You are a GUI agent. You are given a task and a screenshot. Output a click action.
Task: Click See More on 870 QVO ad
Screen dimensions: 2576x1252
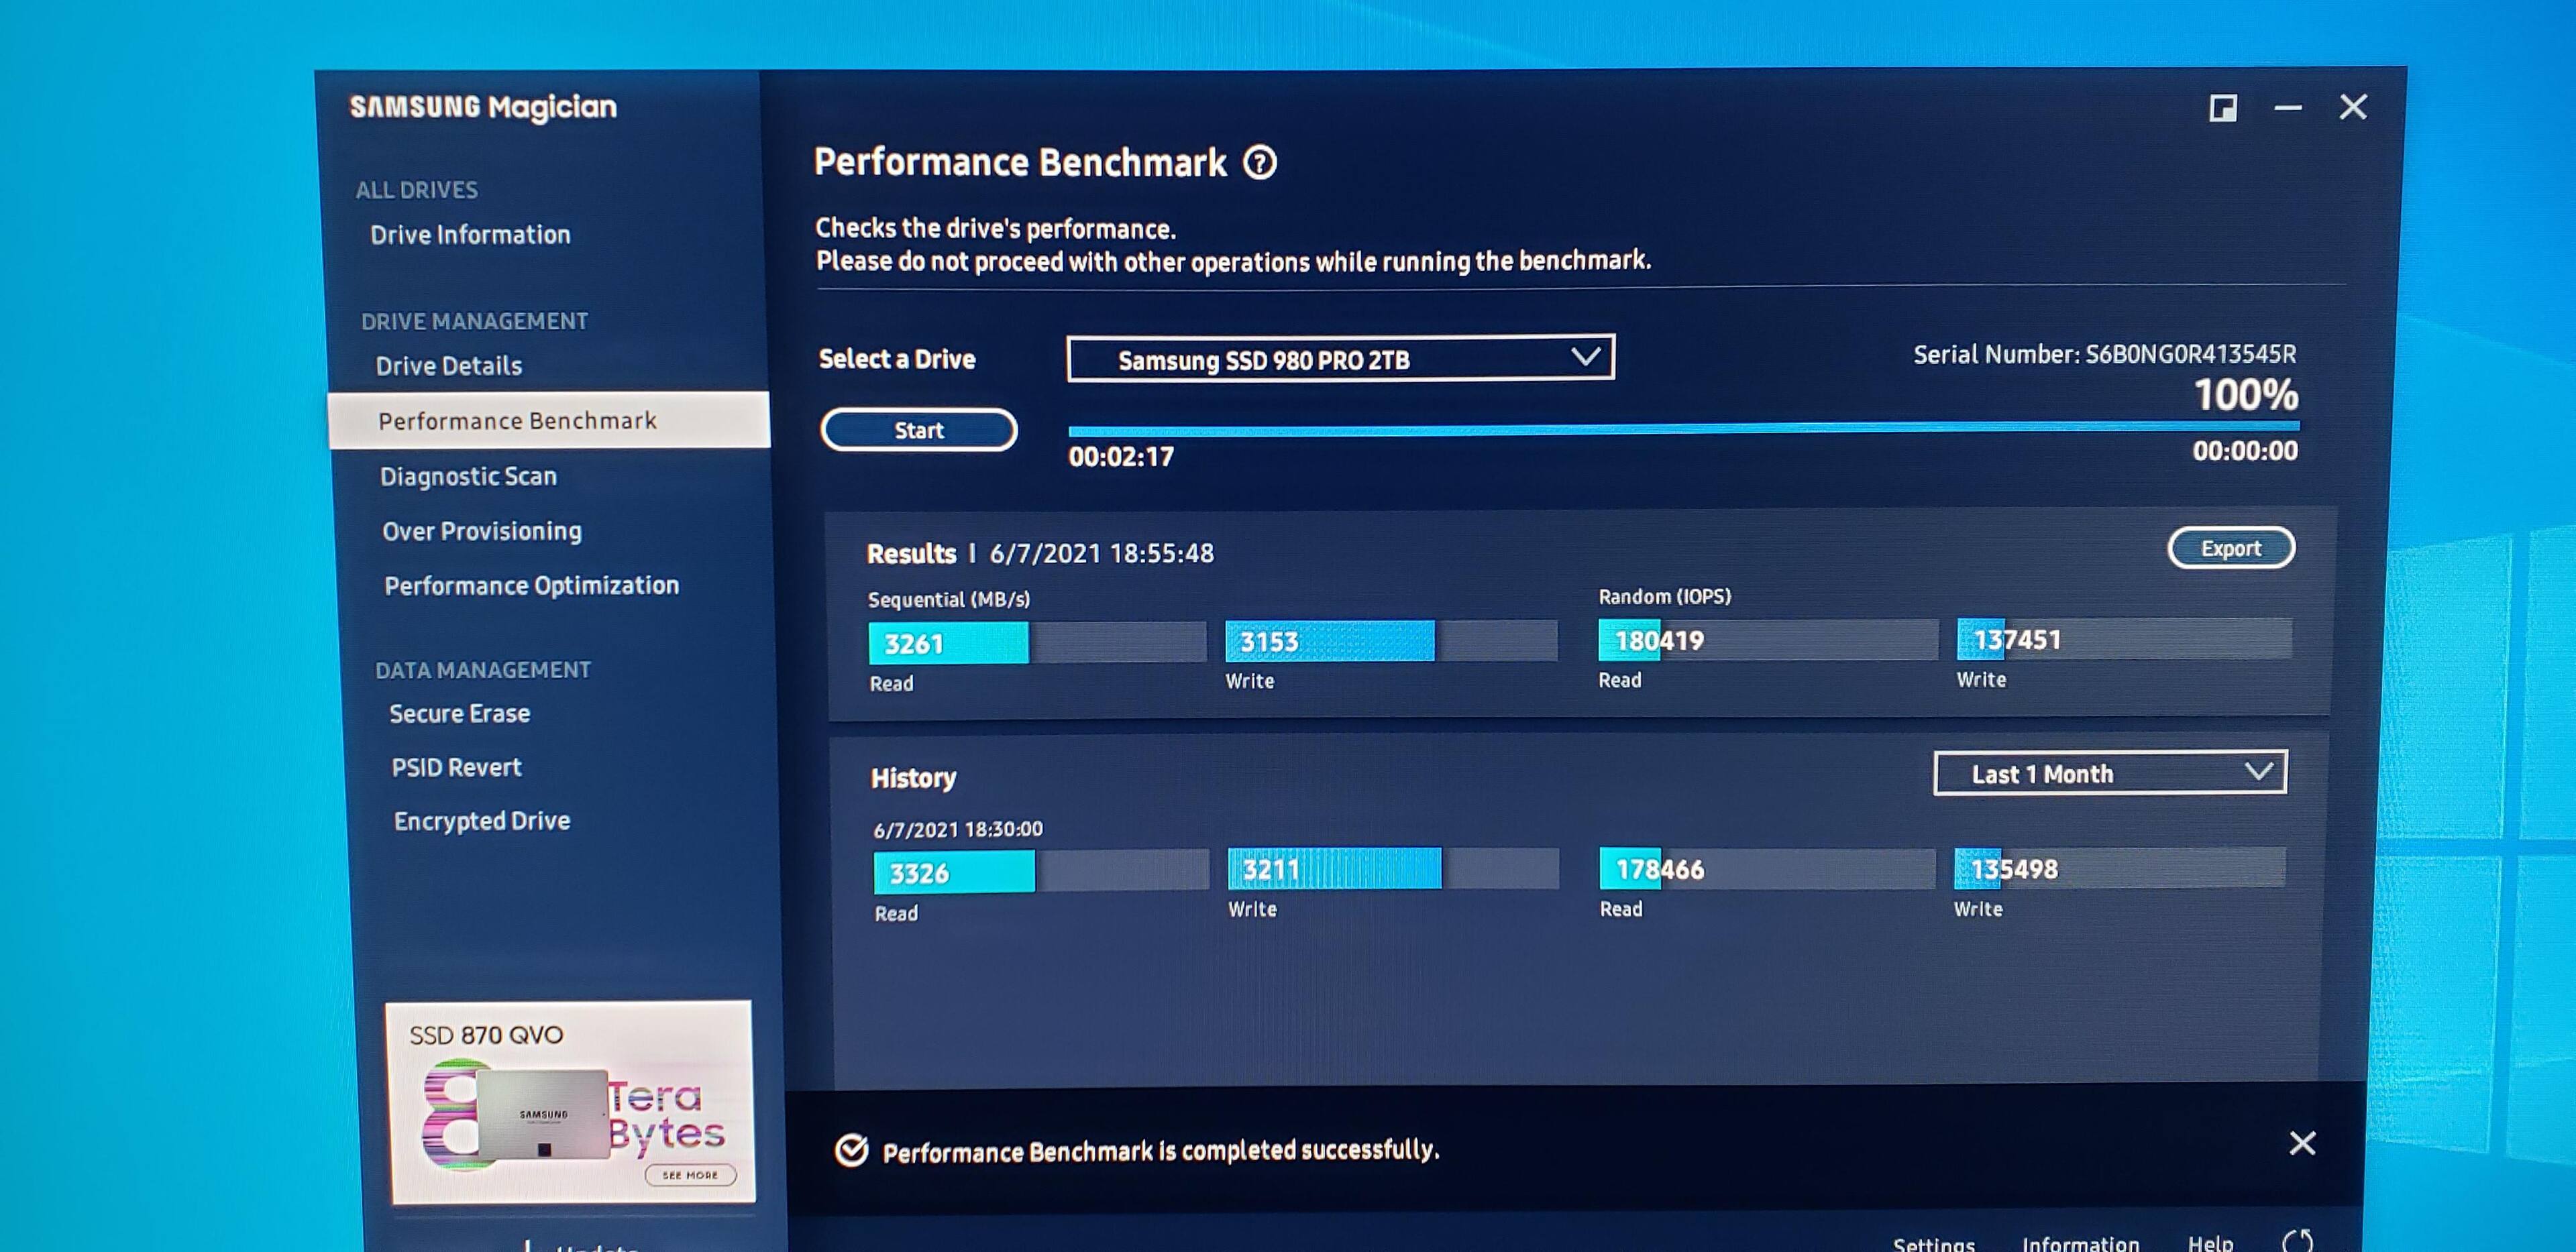click(690, 1175)
